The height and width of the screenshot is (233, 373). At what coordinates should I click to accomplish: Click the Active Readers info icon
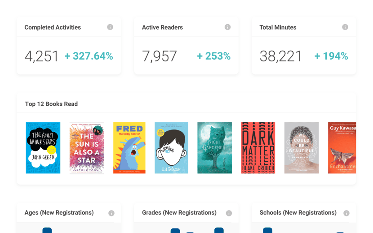(x=228, y=27)
